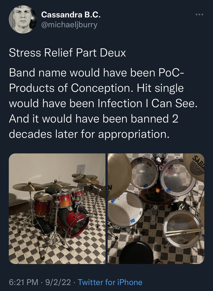This screenshot has width=213, height=291.
Task: Tap the bass drum pedal in overhead photo
Action: click(x=154, y=214)
